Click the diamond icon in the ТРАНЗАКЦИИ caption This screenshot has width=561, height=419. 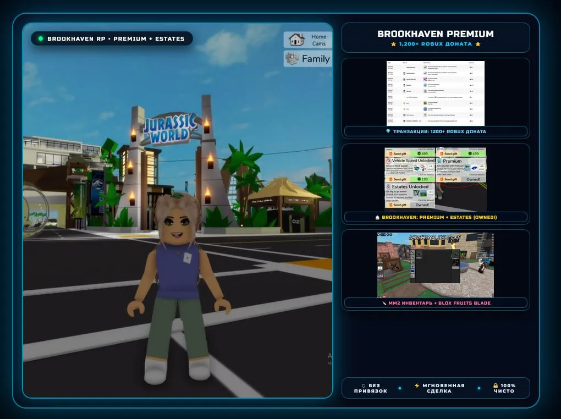pyautogui.click(x=388, y=131)
